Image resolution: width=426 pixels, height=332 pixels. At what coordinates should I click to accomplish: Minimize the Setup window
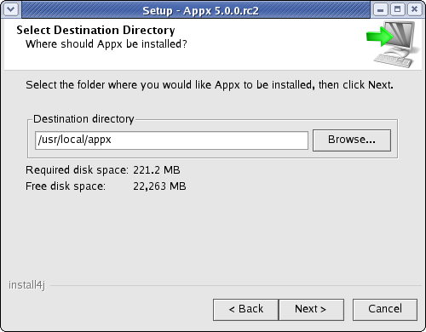(x=381, y=9)
